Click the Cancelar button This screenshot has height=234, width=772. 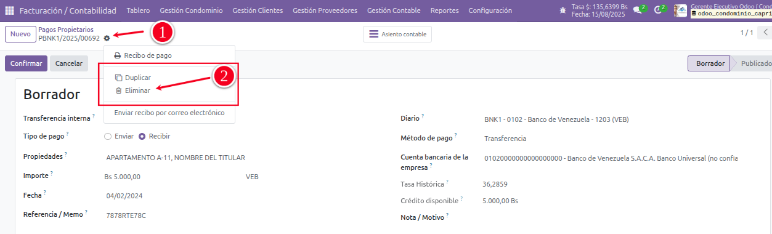click(69, 63)
